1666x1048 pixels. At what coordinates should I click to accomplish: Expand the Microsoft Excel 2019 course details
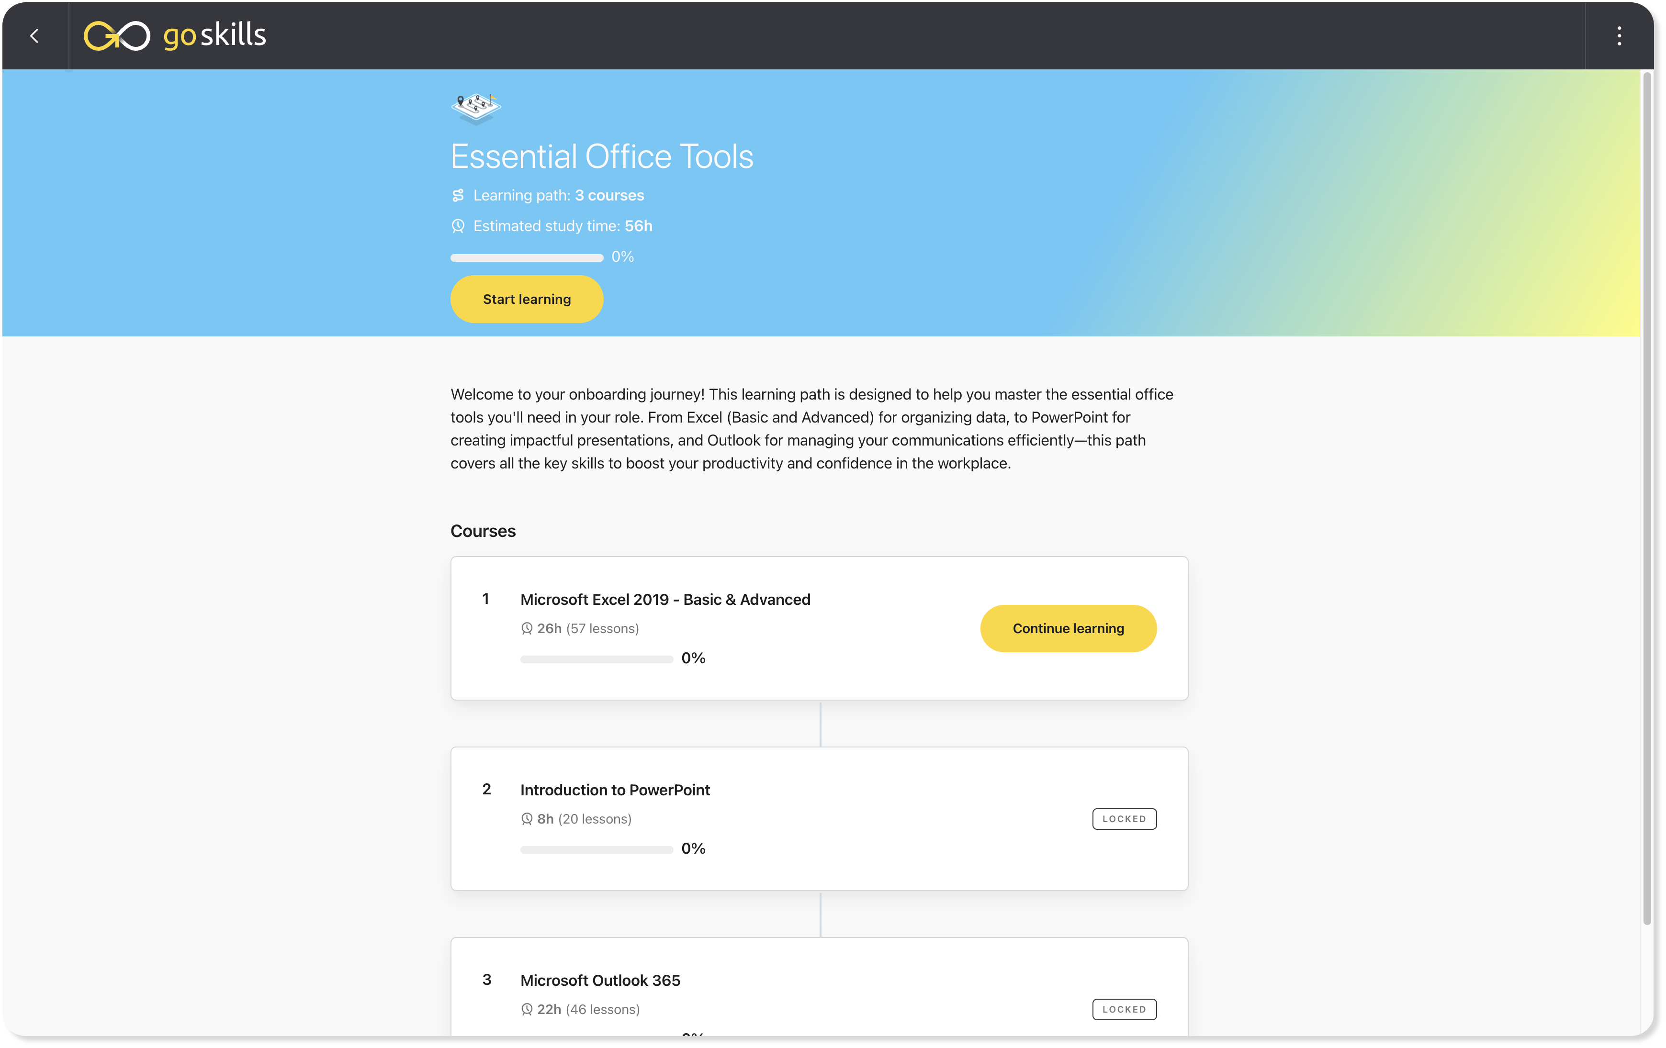pyautogui.click(x=665, y=599)
